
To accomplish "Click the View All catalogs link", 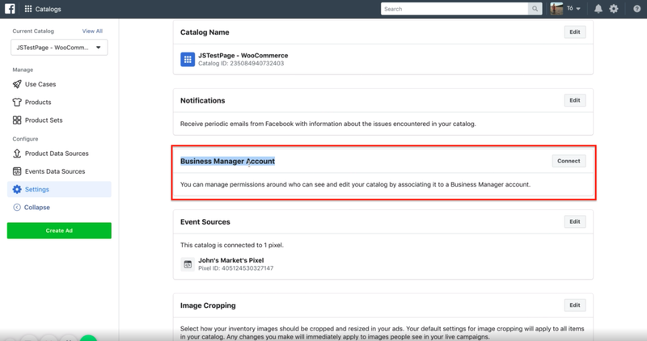I will 92,32.
